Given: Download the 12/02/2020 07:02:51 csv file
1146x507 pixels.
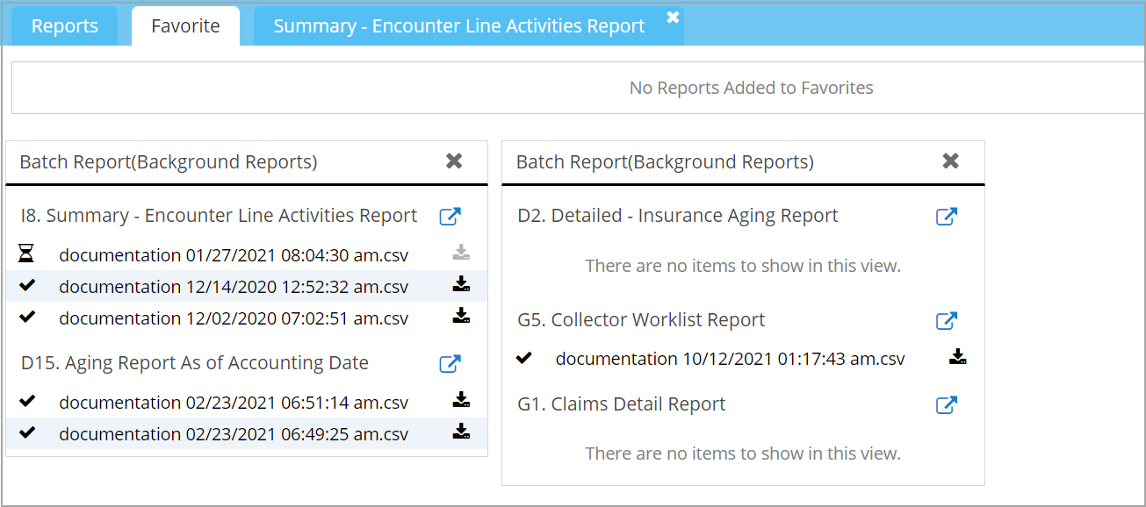Looking at the screenshot, I should [461, 316].
